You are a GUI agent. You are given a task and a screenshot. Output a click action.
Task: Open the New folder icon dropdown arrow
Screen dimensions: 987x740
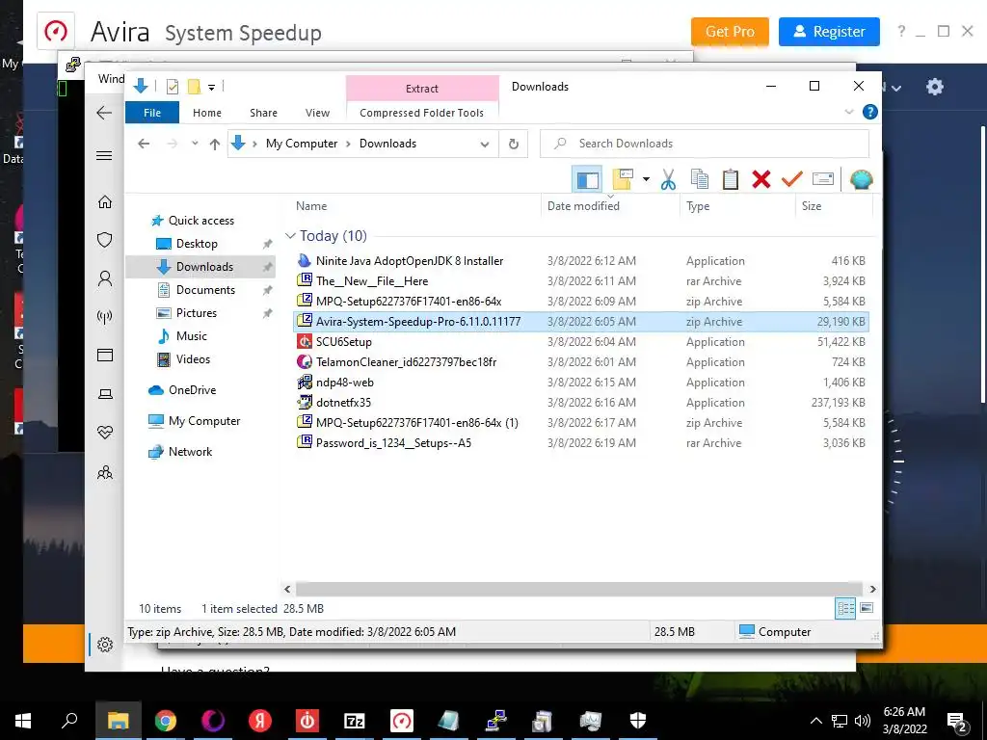pos(646,180)
